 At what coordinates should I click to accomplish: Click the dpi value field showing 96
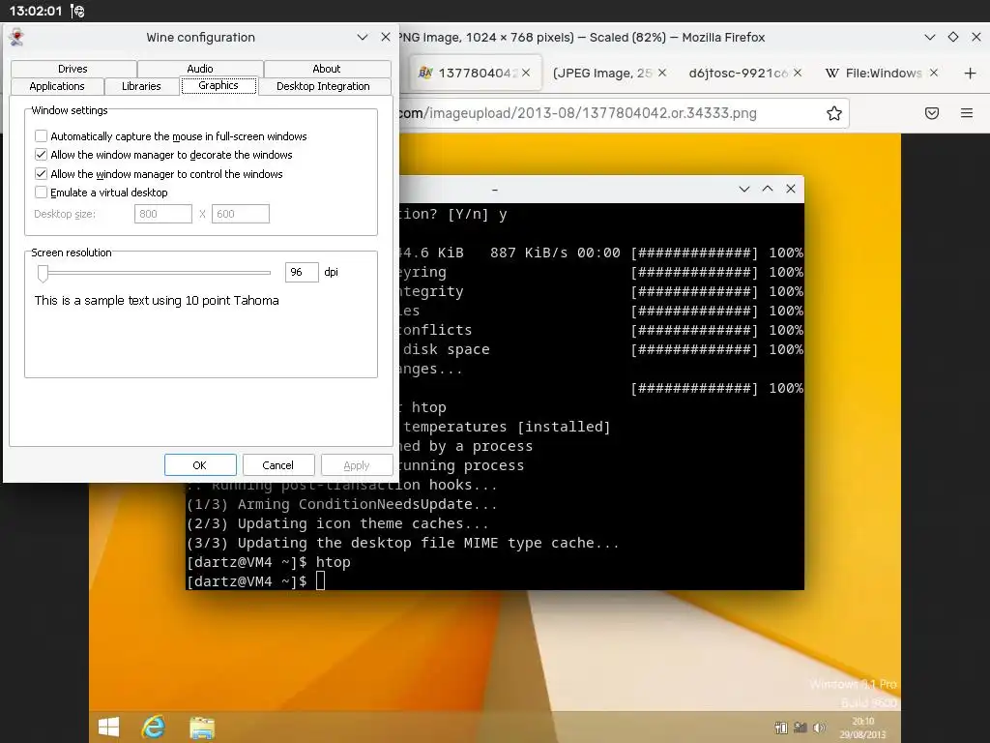coord(302,272)
